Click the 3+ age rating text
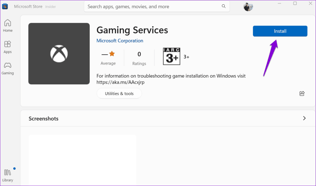 186,57
